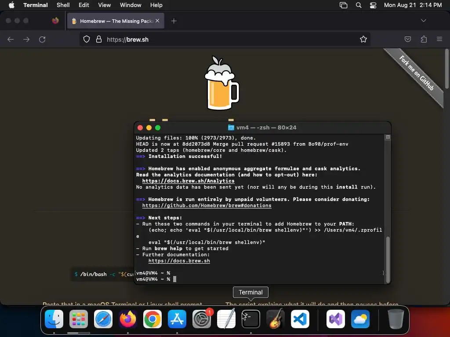Open the https://docs.brew.sh link in Terminal
Screen dimensions: 450x337
[x=179, y=261]
